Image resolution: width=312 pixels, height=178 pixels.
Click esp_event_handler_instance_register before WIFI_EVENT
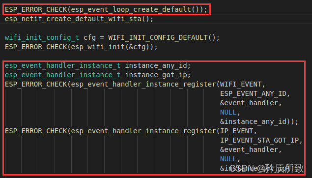coord(143,84)
